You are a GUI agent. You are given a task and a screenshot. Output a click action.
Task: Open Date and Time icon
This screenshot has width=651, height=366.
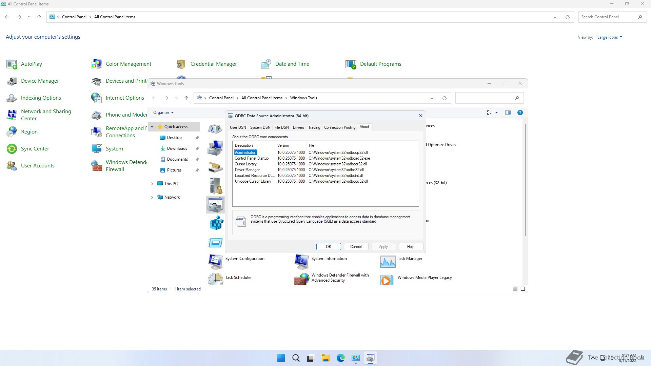tap(266, 64)
